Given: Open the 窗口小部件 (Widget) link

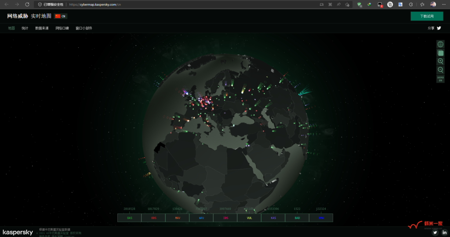Looking at the screenshot, I should click(84, 28).
